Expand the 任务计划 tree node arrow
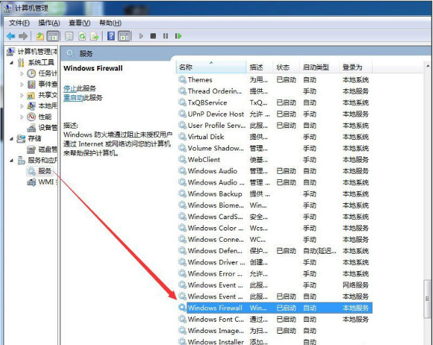The width and height of the screenshot is (433, 345). point(22,73)
